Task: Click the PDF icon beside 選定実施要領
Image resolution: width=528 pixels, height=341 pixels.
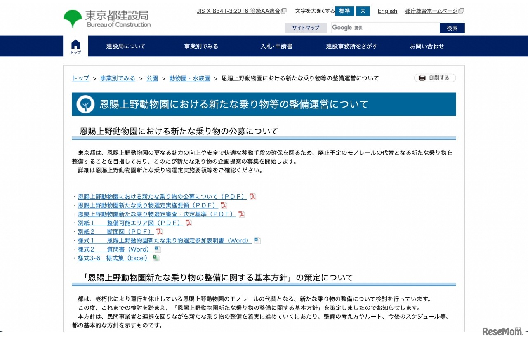Action: click(x=224, y=205)
